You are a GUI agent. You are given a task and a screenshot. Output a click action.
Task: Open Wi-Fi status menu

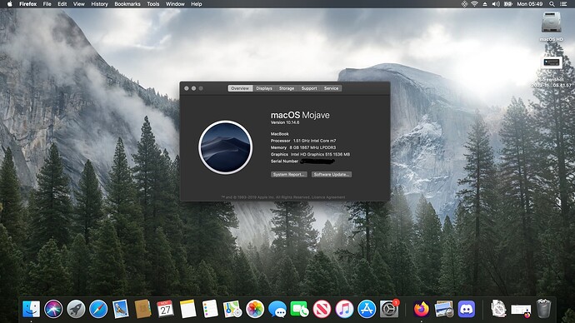click(x=474, y=4)
